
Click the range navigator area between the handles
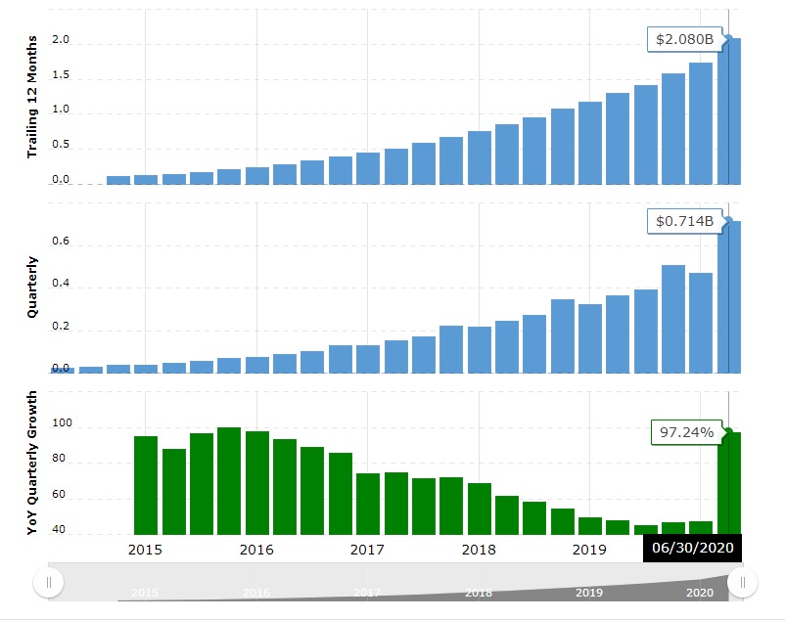(x=395, y=582)
